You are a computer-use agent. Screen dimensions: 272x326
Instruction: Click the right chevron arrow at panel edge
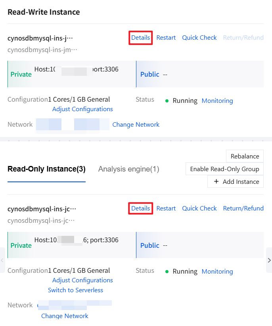269,260
